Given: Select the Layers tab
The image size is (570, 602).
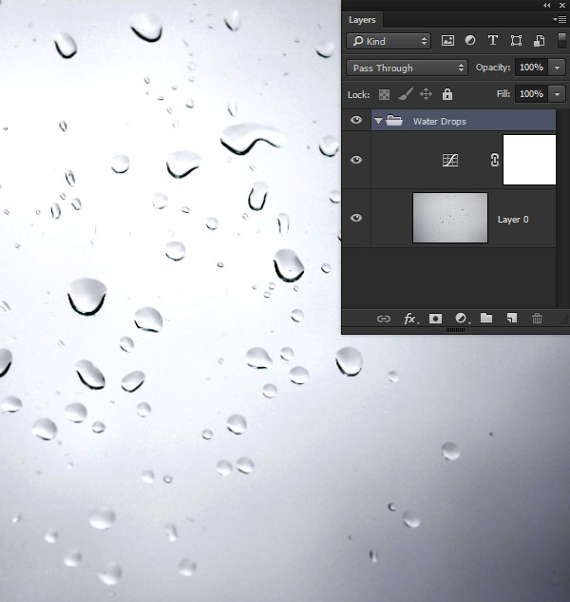Looking at the screenshot, I should (362, 19).
